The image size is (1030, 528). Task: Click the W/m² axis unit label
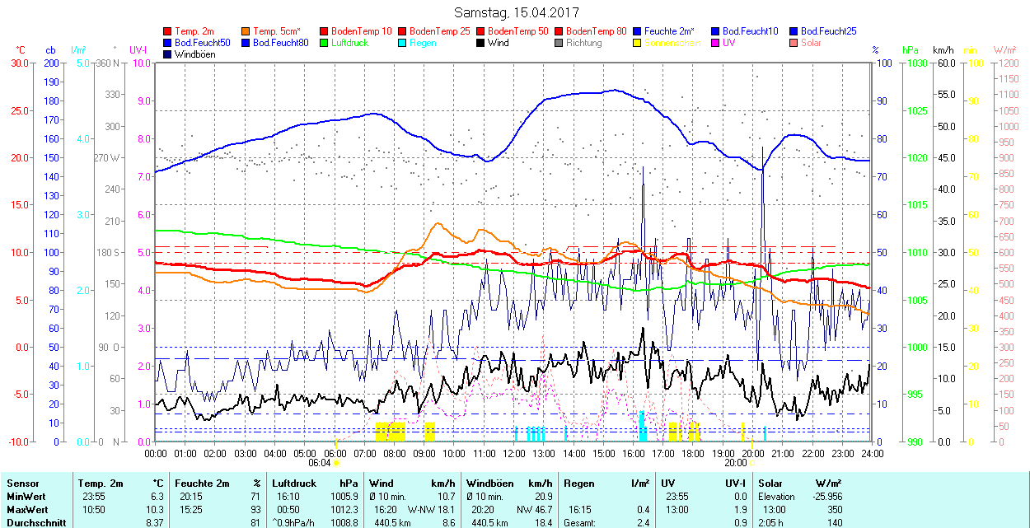coord(1005,50)
